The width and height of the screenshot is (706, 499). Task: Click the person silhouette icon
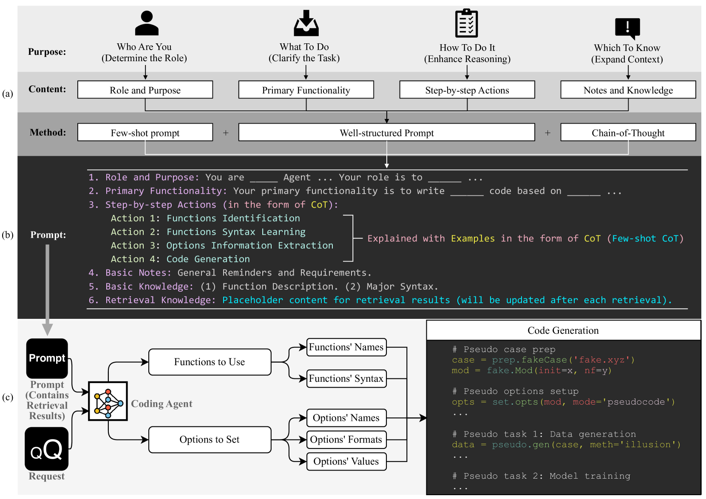[x=146, y=23]
